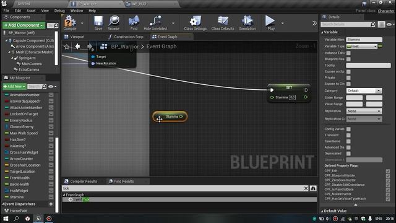Open Hide Unrelated options arrow
Screen dimensions: 396x223
click(173, 23)
